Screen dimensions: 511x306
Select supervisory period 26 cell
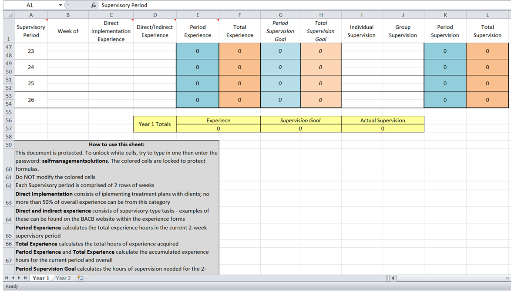(x=31, y=100)
